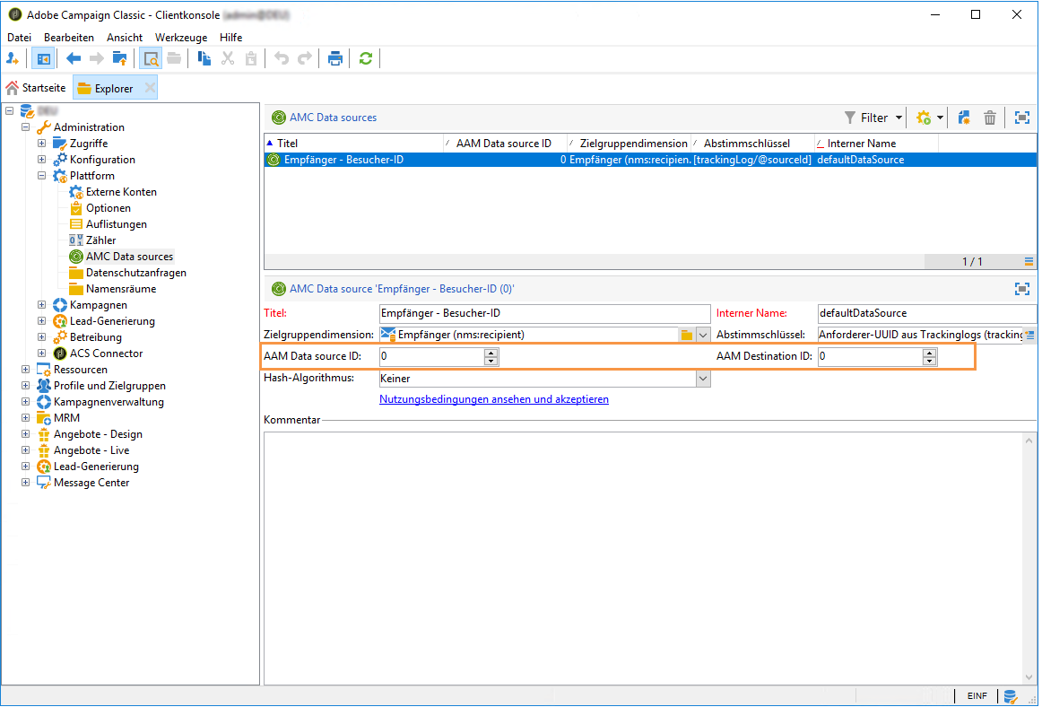Select Externe Konten in the tree
Image resolution: width=1042 pixels, height=707 pixels.
121,191
